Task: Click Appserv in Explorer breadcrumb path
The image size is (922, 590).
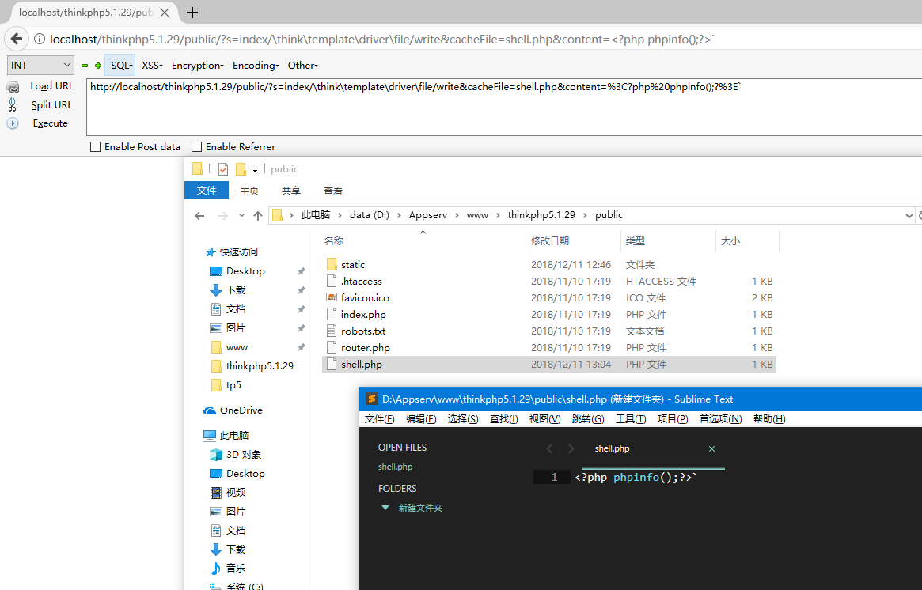Action: (428, 215)
